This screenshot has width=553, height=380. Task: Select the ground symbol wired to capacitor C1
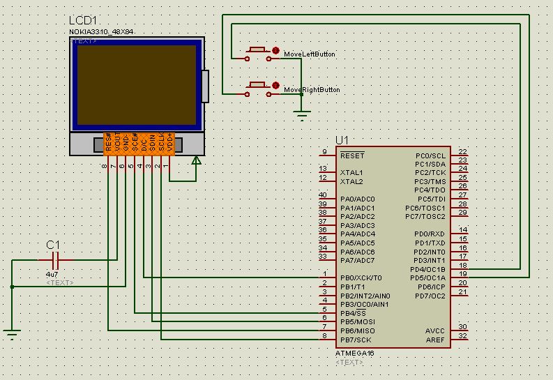pyautogui.click(x=12, y=335)
